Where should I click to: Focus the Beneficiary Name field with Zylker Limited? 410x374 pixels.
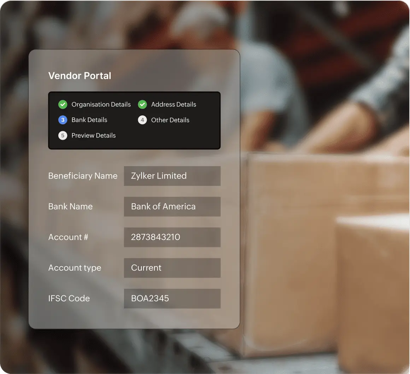[172, 176]
